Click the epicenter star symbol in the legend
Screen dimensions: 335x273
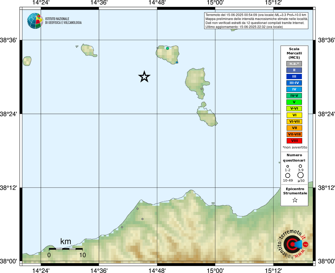click(295, 200)
